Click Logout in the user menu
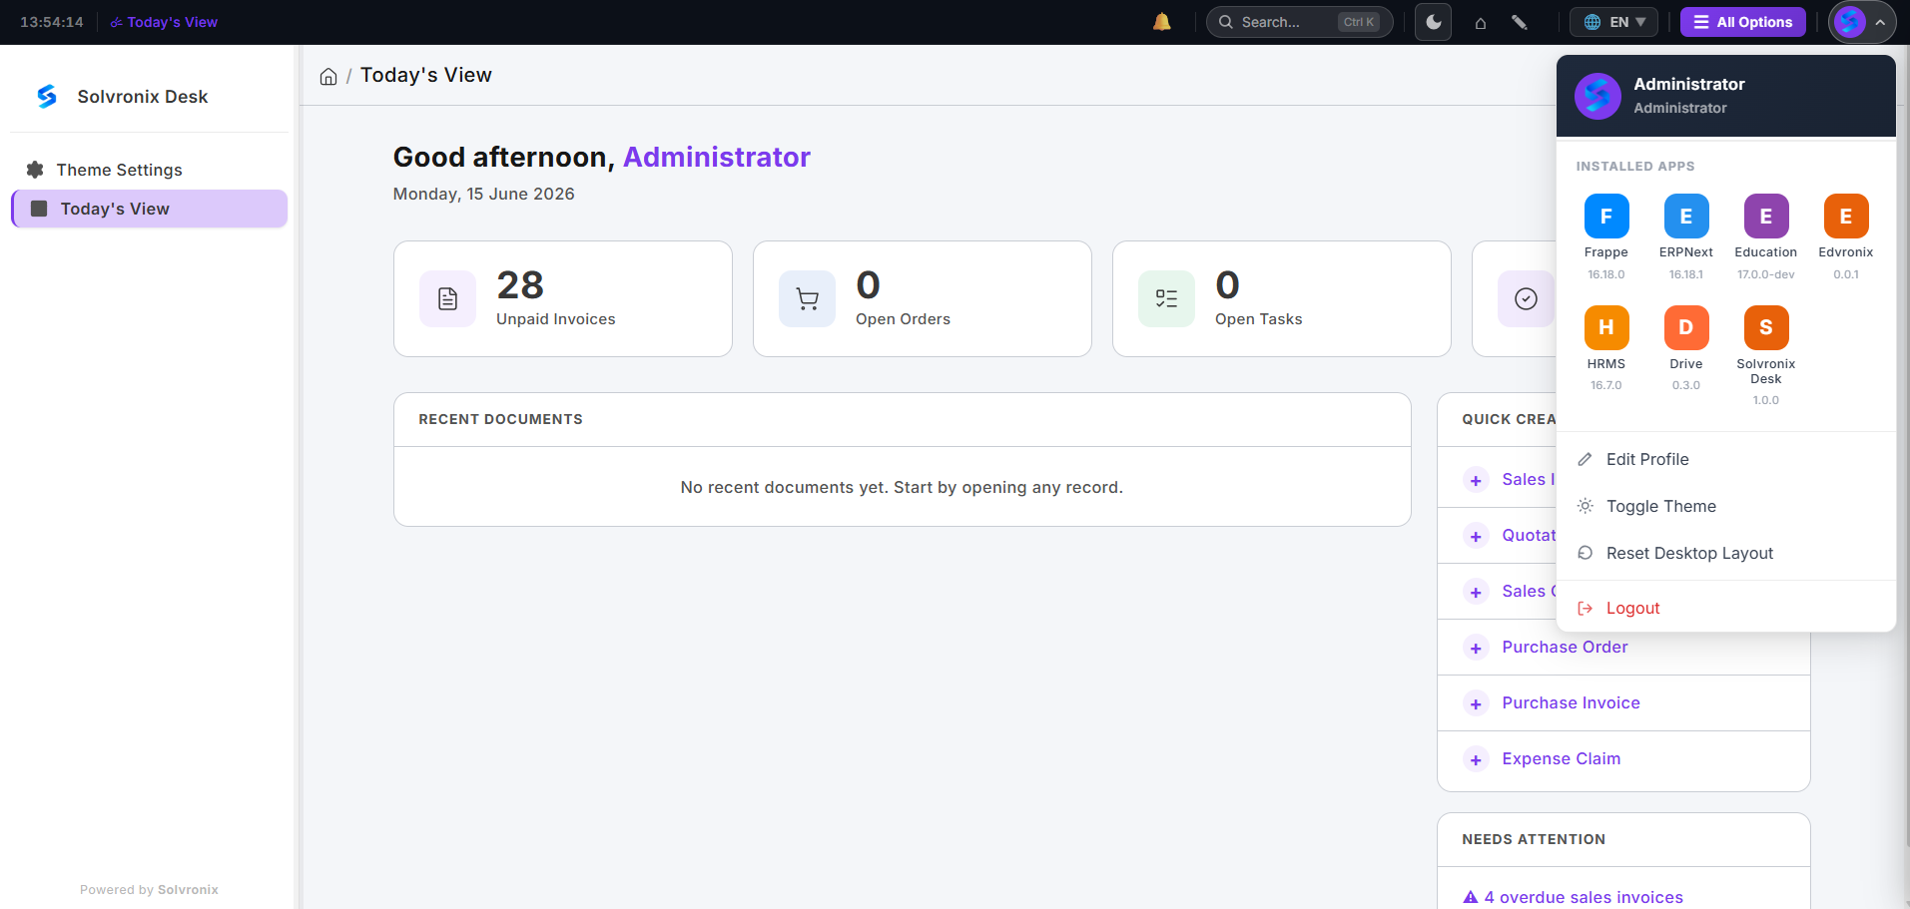The image size is (1910, 909). click(1725, 608)
